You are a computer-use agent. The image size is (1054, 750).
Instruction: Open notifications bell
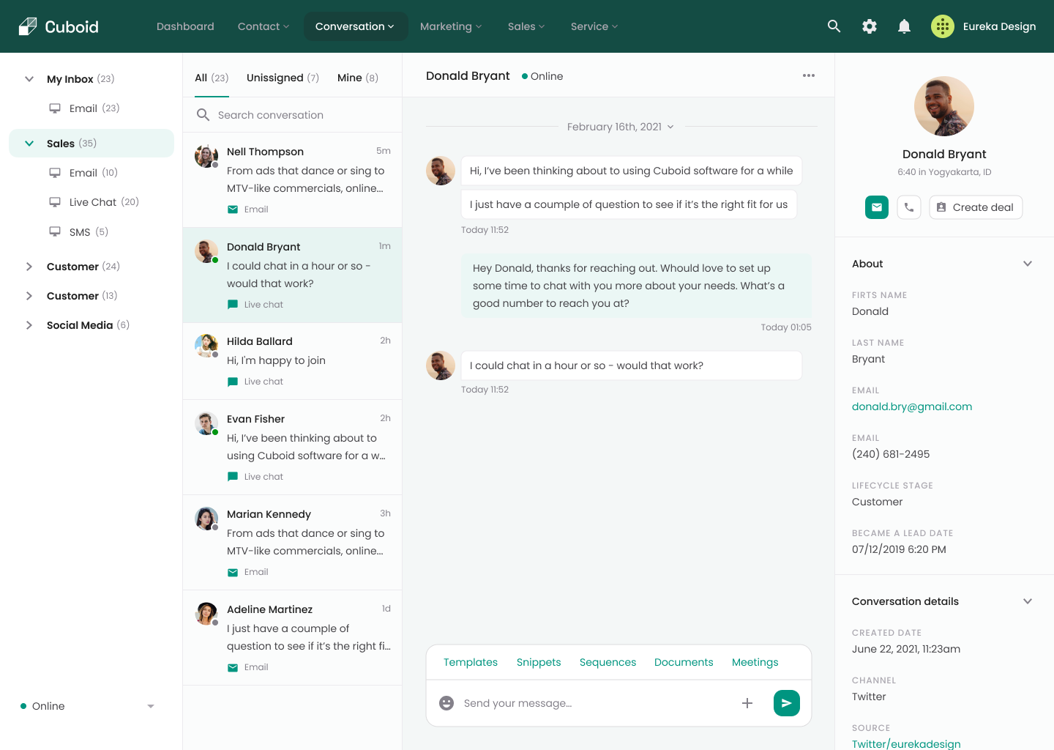904,26
